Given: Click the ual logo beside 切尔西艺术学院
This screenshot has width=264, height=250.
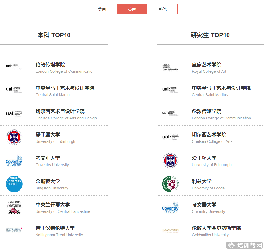Looking at the screenshot, I should pyautogui.click(x=170, y=137).
